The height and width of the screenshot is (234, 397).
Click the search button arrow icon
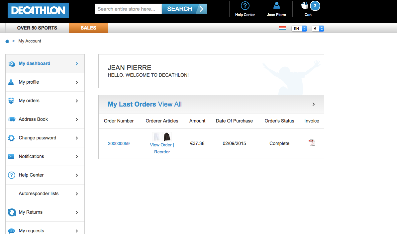[x=202, y=9]
